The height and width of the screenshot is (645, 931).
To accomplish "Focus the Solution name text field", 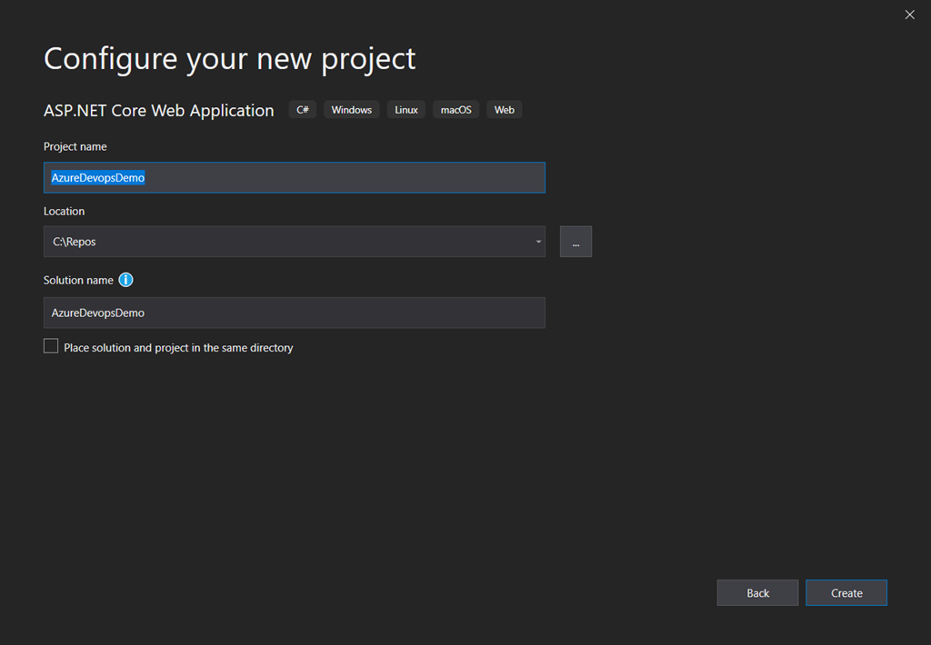I will point(295,313).
